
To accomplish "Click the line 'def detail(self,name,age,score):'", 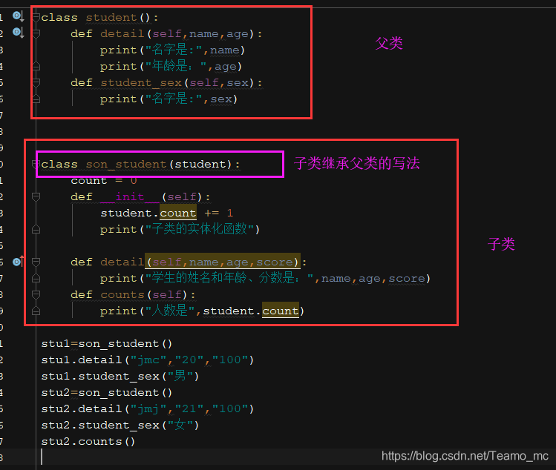I will tap(189, 262).
